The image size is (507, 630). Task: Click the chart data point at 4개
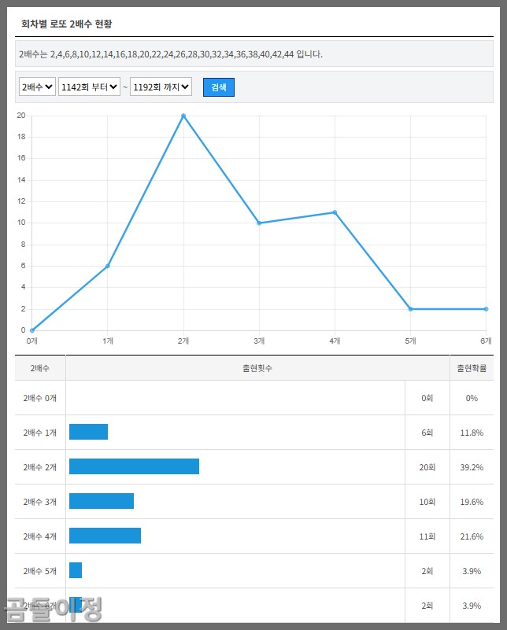pyautogui.click(x=335, y=212)
